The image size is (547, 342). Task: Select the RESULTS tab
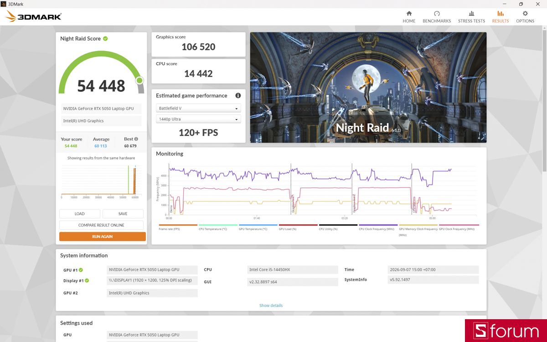pos(501,17)
